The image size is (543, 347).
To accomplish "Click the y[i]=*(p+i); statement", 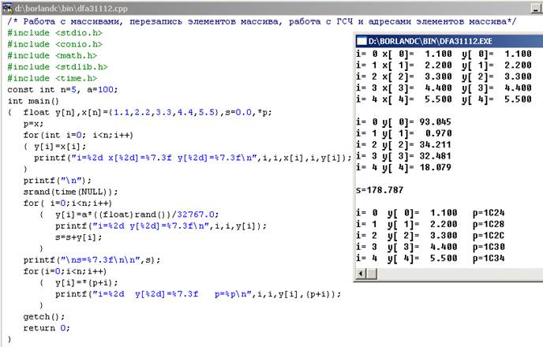I will [87, 282].
